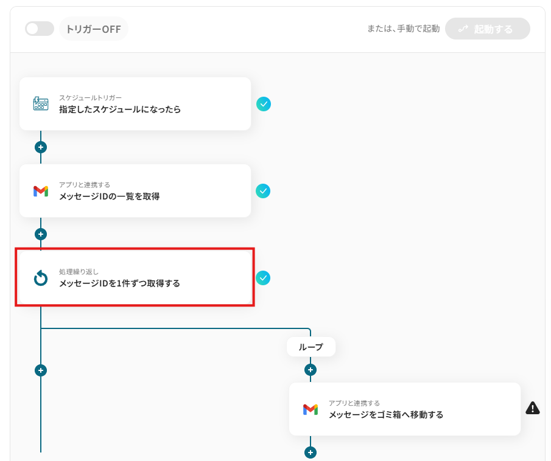This screenshot has height=461, width=551.
Task: Add a step directly under the ループ label
Action: pyautogui.click(x=311, y=370)
